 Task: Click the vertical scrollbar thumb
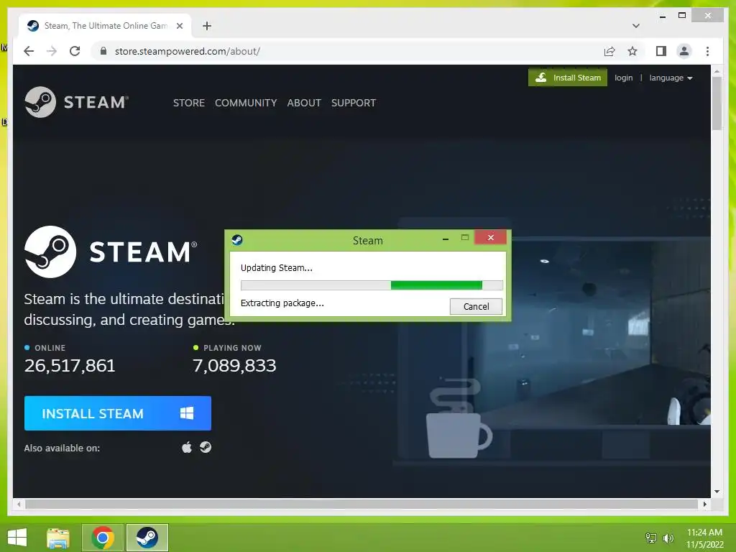tap(717, 103)
